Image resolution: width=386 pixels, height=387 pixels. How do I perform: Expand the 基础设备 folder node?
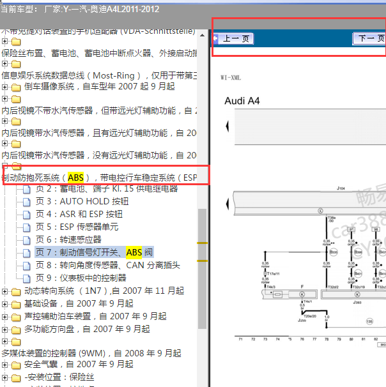pos(4,304)
